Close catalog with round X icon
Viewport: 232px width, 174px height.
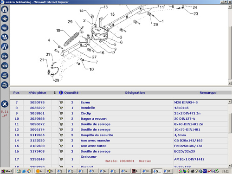point(5,104)
